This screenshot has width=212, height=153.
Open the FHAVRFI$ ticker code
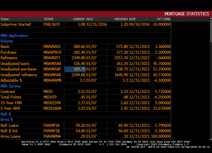click(x=52, y=131)
